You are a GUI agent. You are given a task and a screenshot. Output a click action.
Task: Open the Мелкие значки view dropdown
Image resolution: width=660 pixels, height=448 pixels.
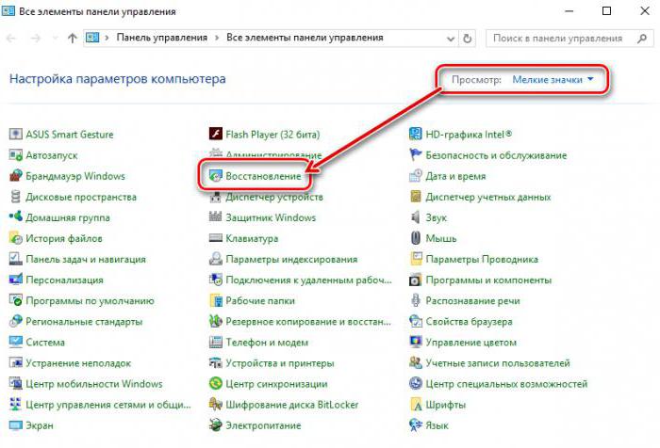(x=553, y=79)
